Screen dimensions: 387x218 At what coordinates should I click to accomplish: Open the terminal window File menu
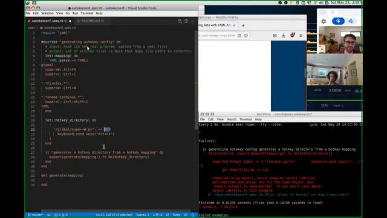coord(203,119)
